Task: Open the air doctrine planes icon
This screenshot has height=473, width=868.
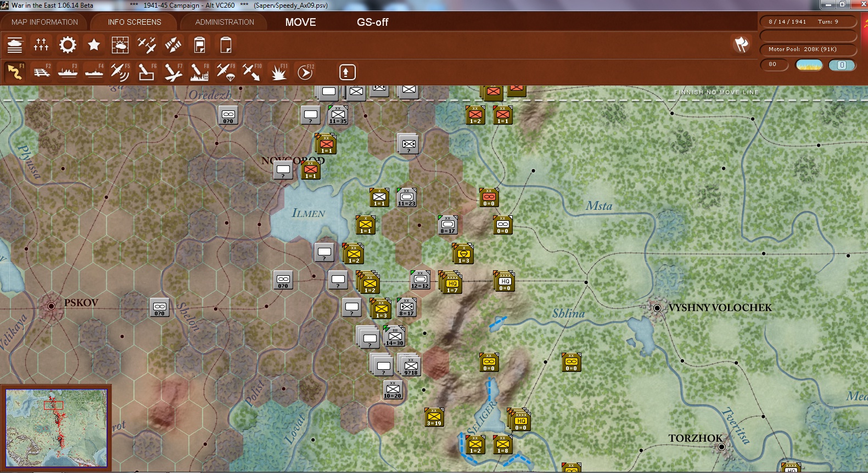Action: pos(147,45)
